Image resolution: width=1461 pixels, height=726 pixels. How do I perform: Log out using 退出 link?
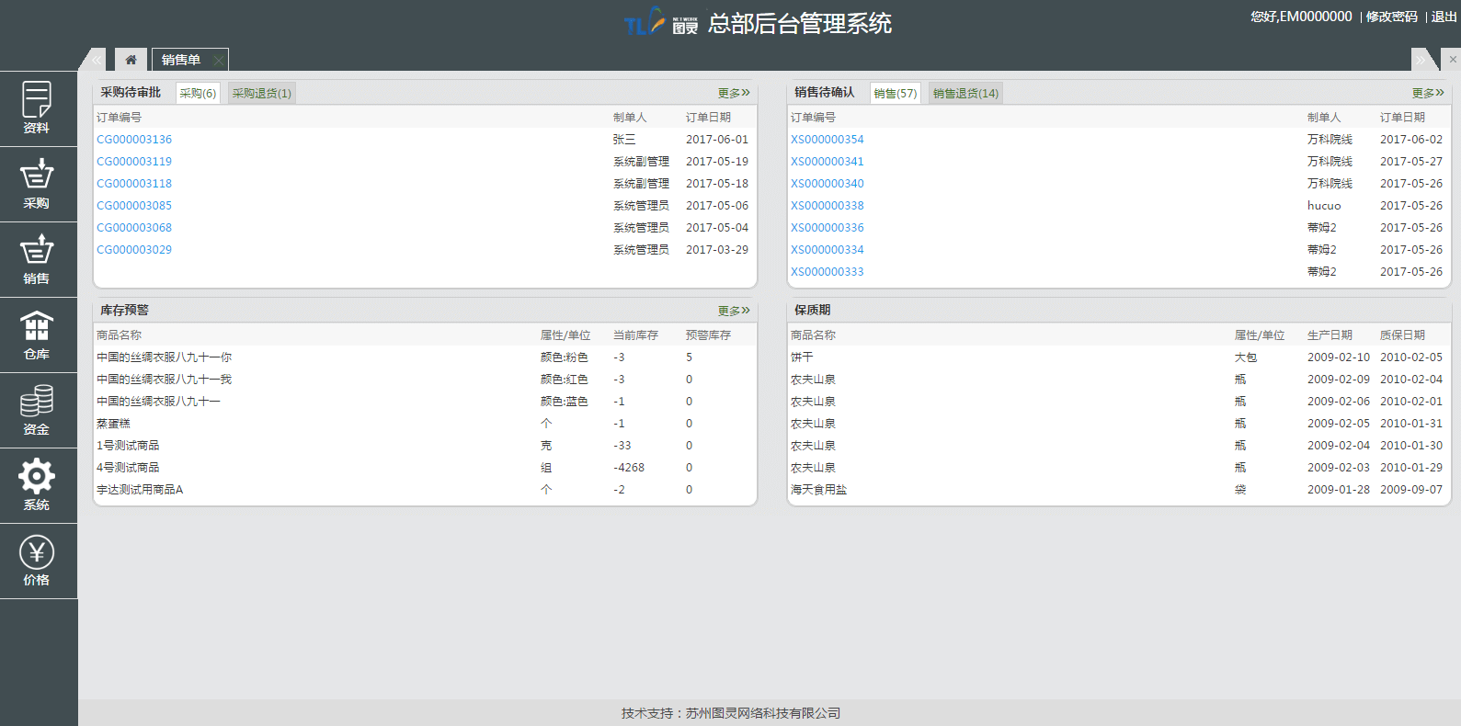[x=1444, y=17]
